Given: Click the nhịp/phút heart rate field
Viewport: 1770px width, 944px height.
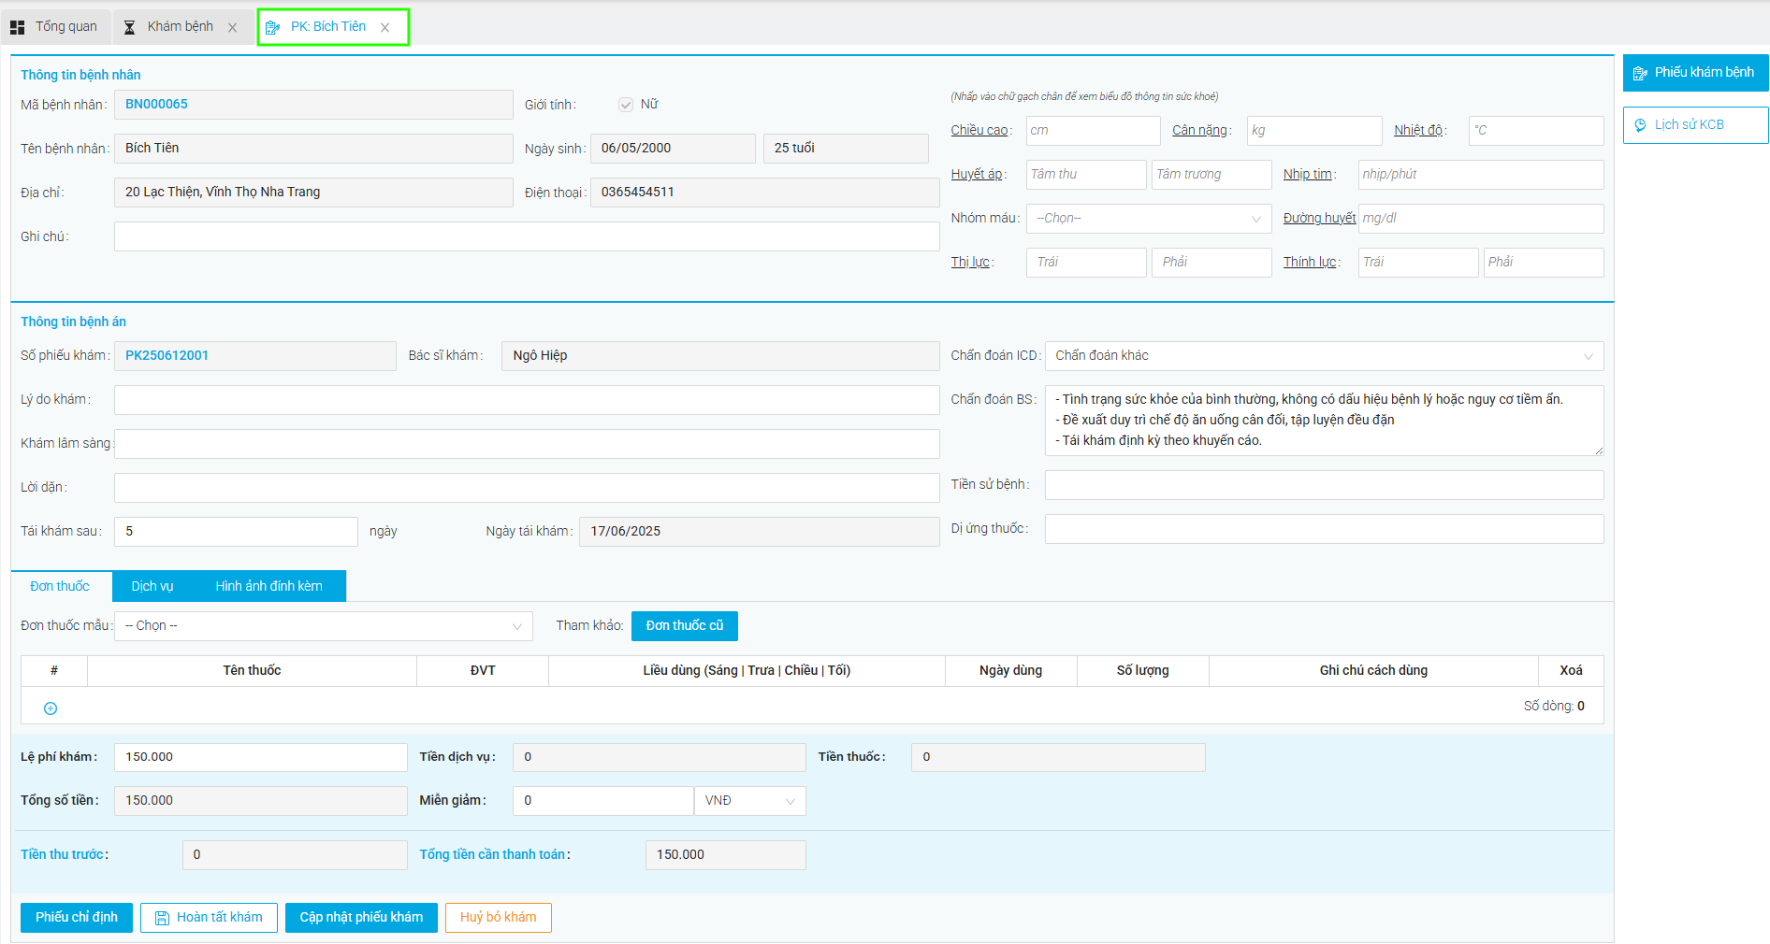Looking at the screenshot, I should point(1481,175).
